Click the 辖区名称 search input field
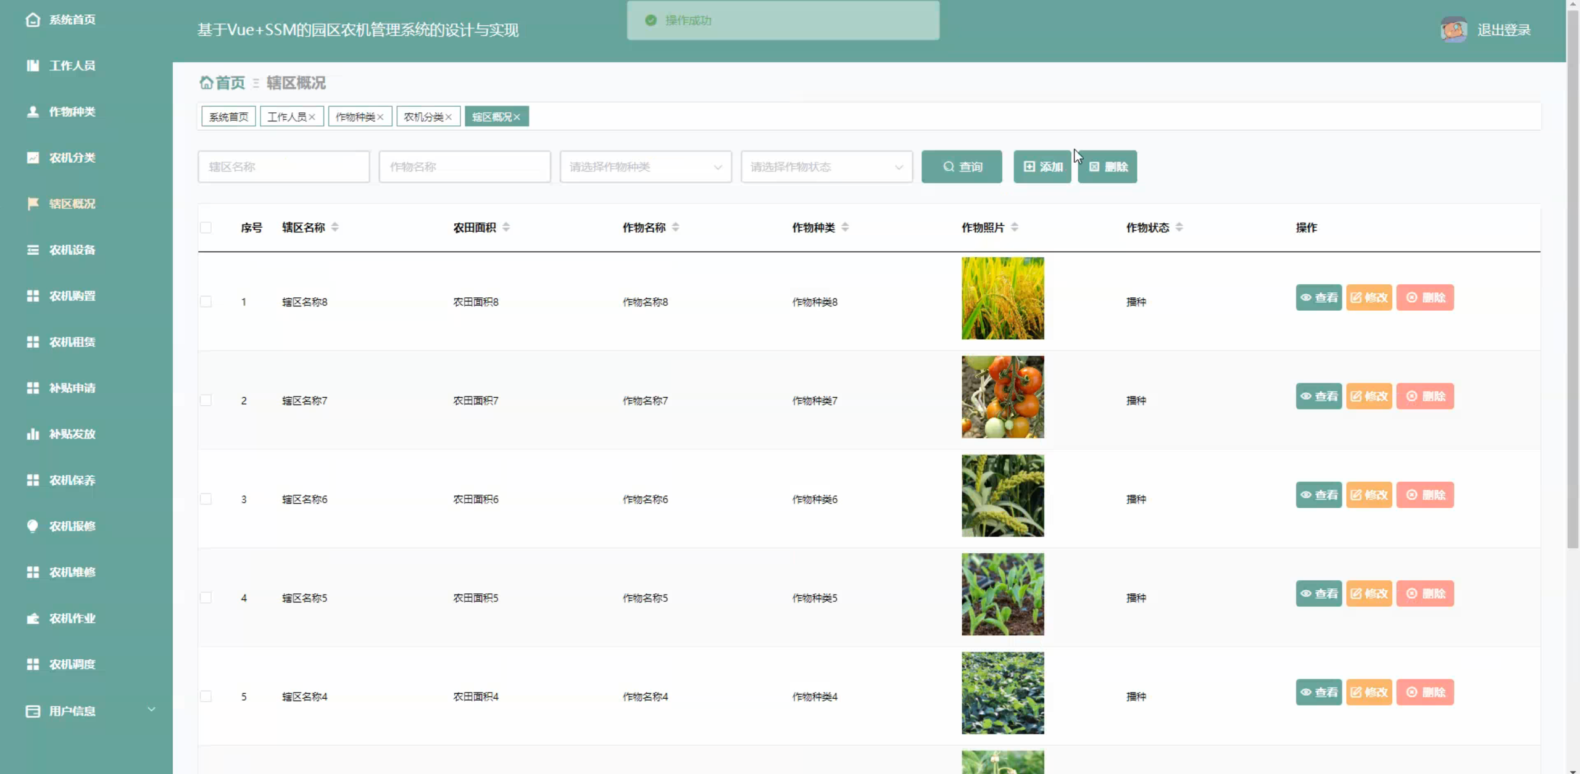The image size is (1580, 774). (x=284, y=167)
